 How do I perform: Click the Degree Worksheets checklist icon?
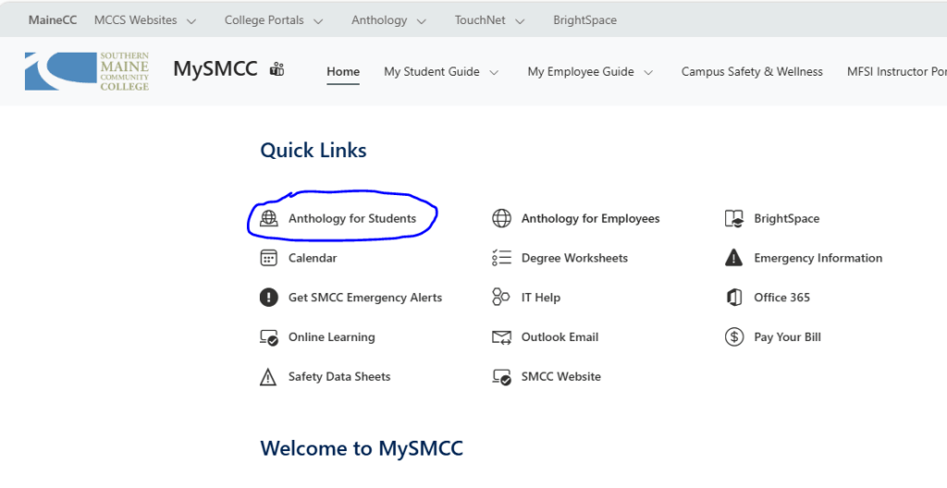tap(501, 258)
